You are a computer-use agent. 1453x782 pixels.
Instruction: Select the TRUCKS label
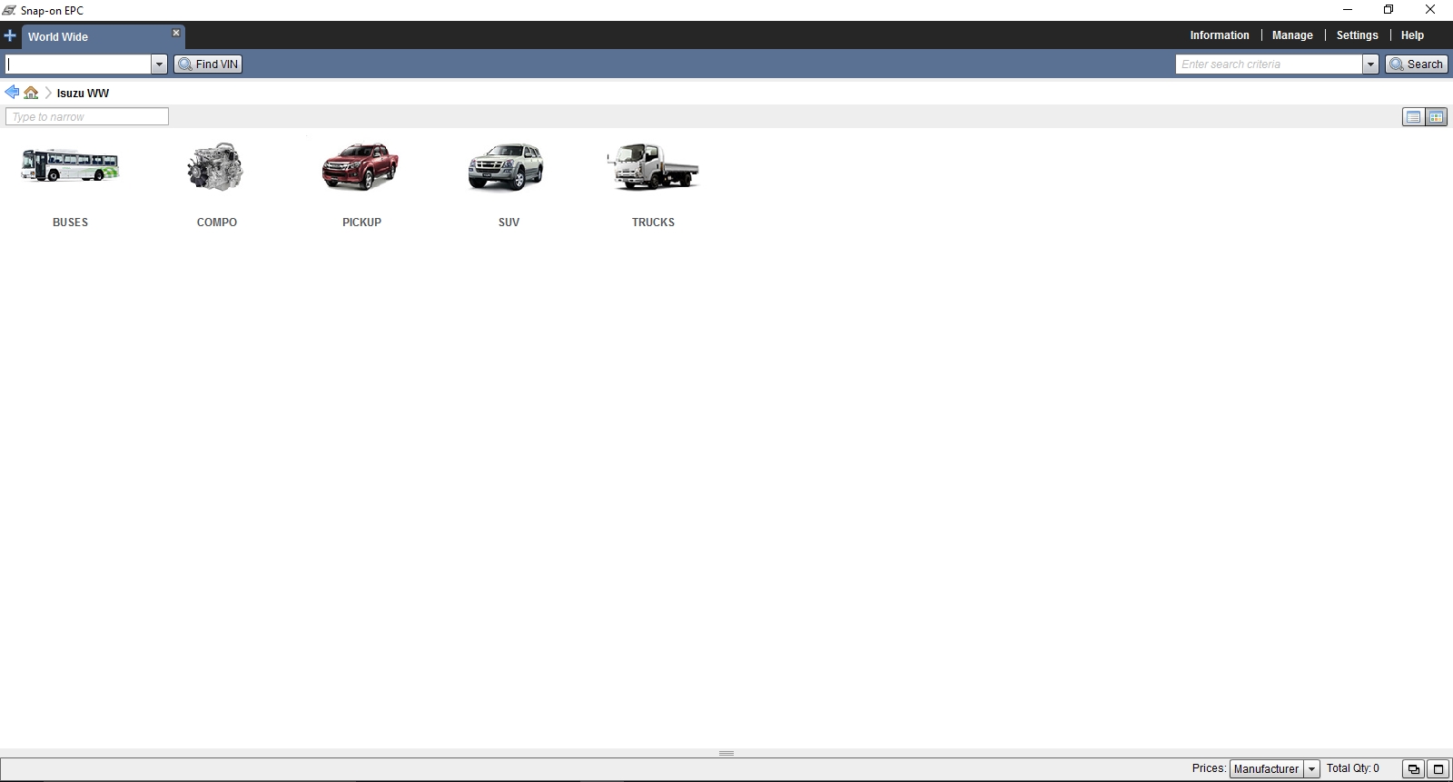click(x=653, y=223)
